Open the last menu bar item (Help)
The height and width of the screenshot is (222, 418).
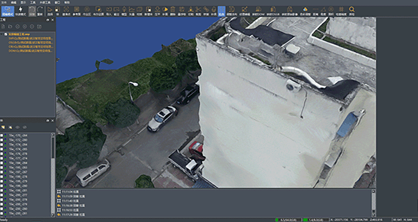tap(67, 2)
